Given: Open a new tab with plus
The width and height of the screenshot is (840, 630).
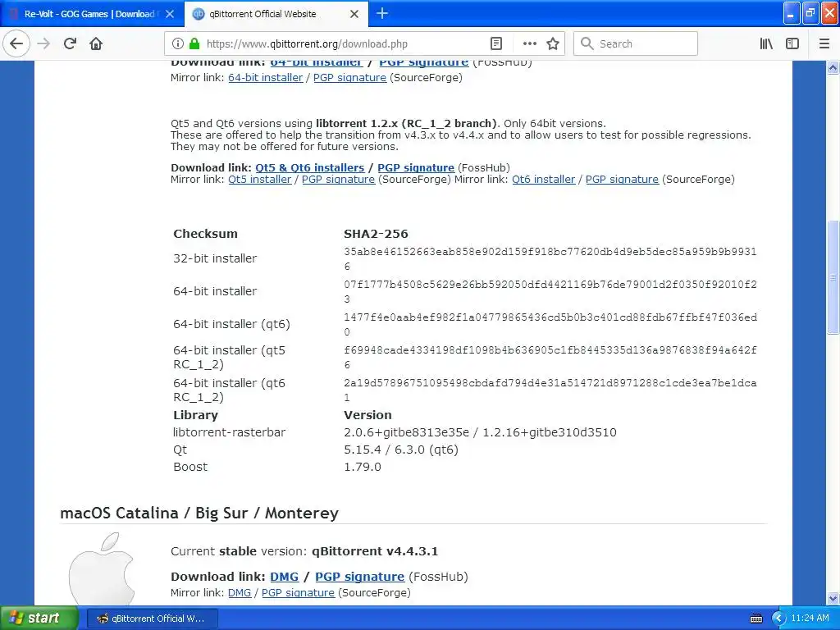Looking at the screenshot, I should [x=382, y=13].
